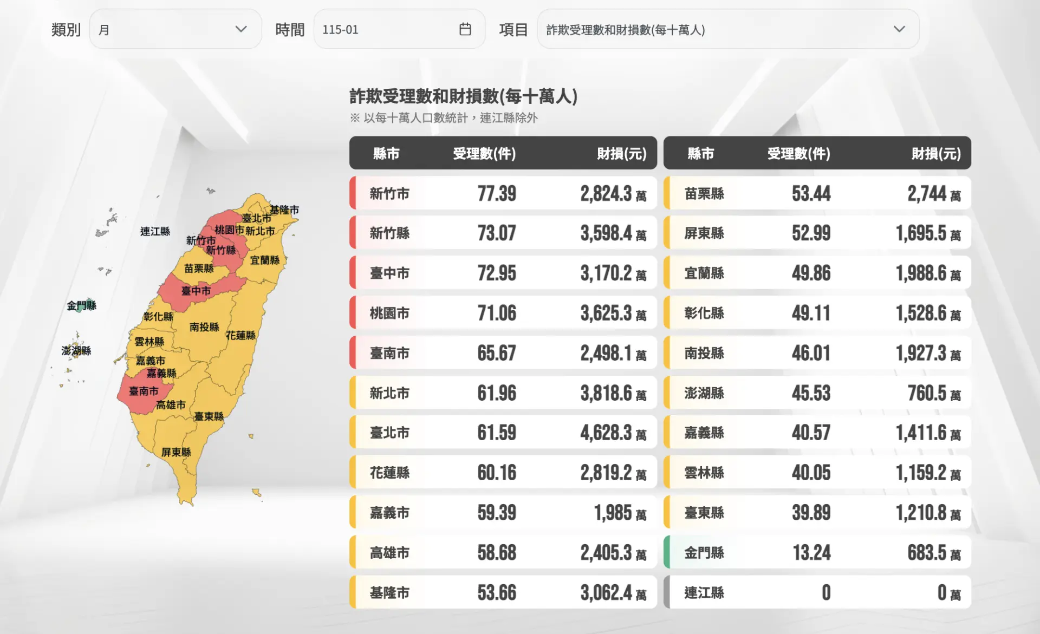Click the 屏東縣 label on the map

pos(176,452)
